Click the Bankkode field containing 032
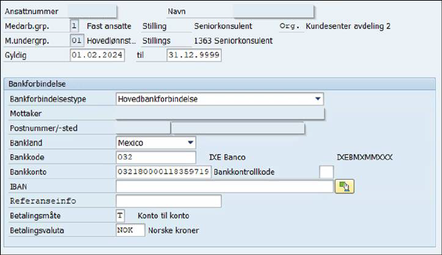Image resolution: width=442 pixels, height=255 pixels. click(156, 157)
